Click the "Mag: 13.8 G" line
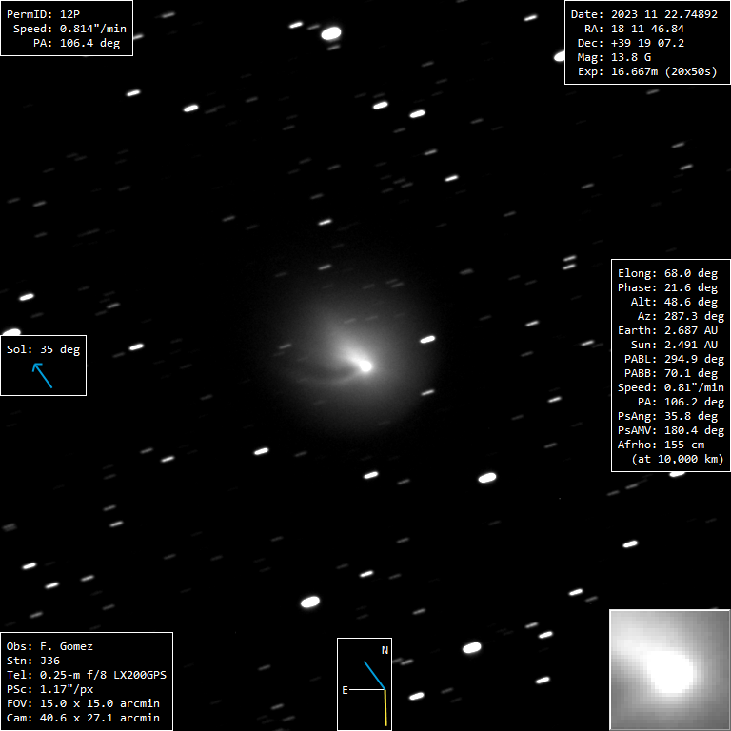Image resolution: width=731 pixels, height=731 pixels. point(614,57)
